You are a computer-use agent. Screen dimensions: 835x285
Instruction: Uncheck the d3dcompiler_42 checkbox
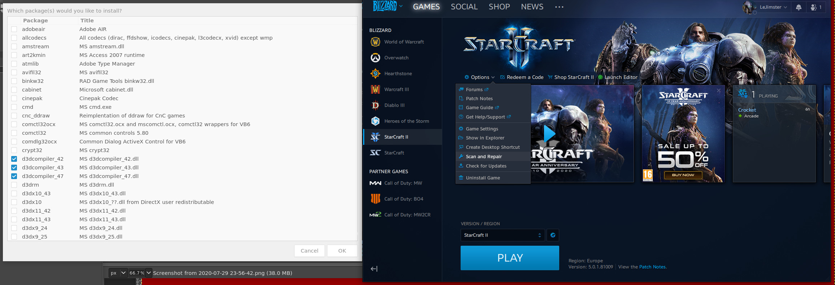tap(14, 159)
